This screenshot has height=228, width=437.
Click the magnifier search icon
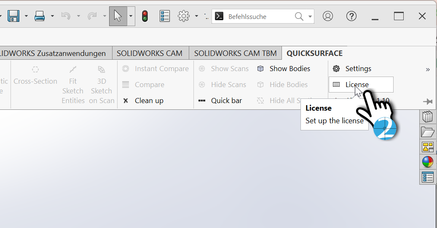click(x=299, y=16)
